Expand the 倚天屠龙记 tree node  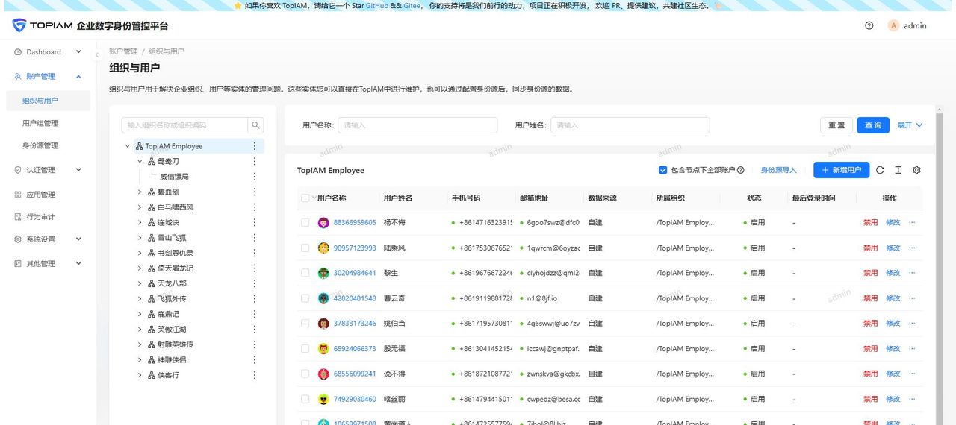point(140,268)
